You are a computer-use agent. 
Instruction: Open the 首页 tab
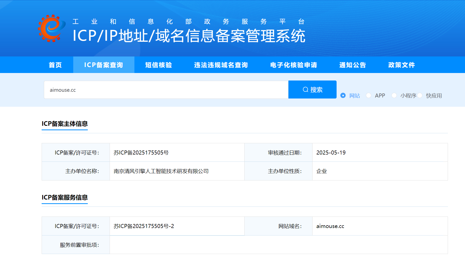coord(55,65)
